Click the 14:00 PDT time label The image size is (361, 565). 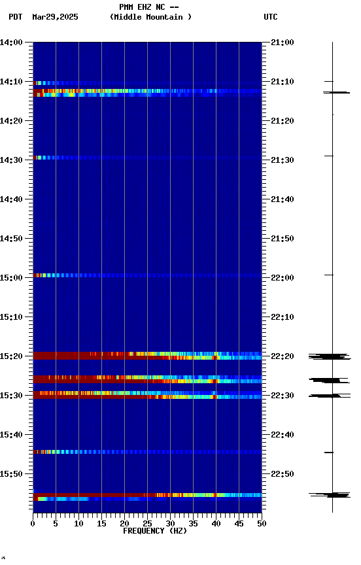11,43
